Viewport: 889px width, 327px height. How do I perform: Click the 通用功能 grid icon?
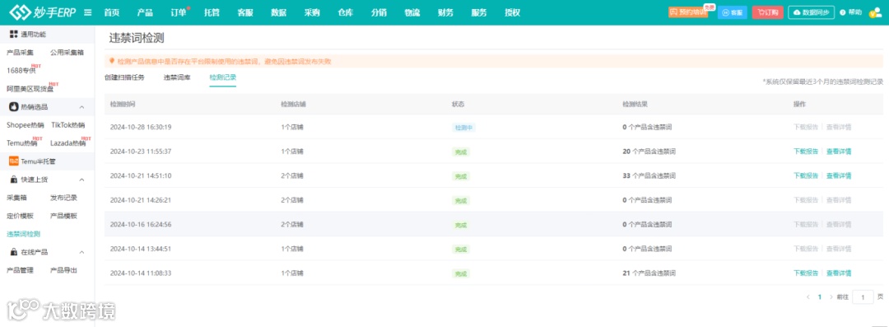point(14,35)
